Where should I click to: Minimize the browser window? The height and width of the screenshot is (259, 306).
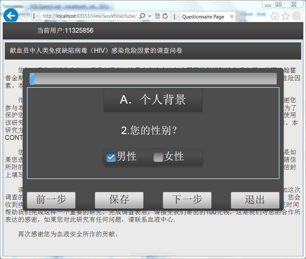pos(268,4)
